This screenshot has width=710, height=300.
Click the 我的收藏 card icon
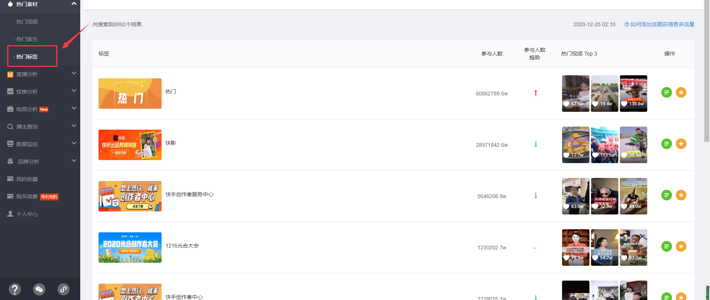(10, 179)
